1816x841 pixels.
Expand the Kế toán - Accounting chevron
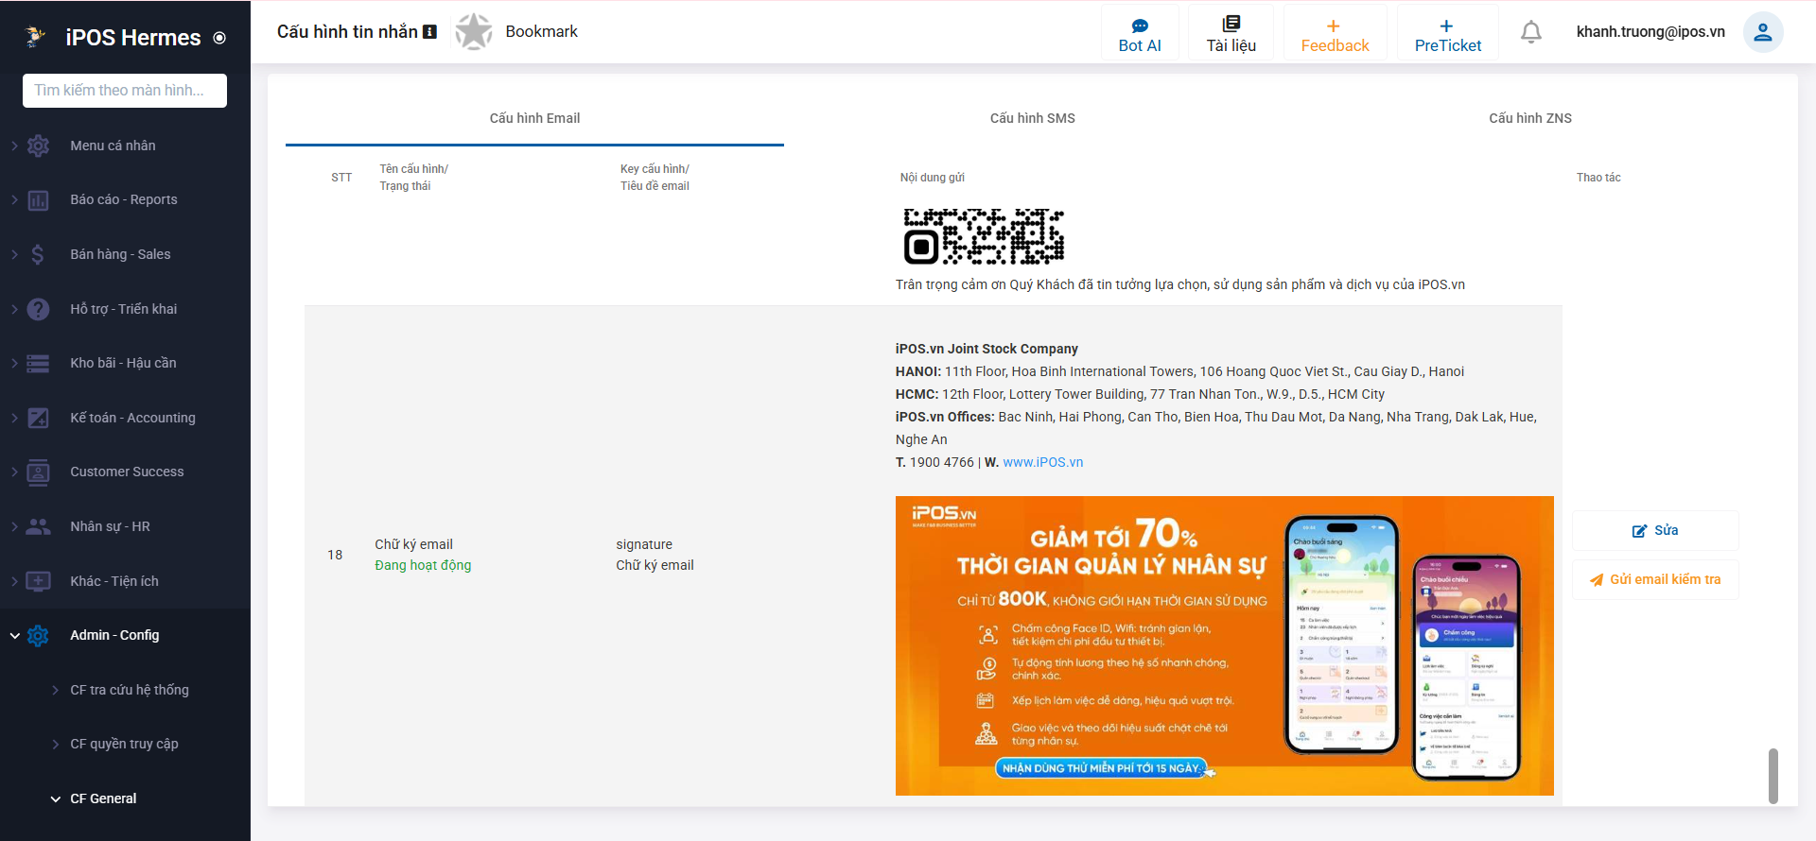pos(14,418)
